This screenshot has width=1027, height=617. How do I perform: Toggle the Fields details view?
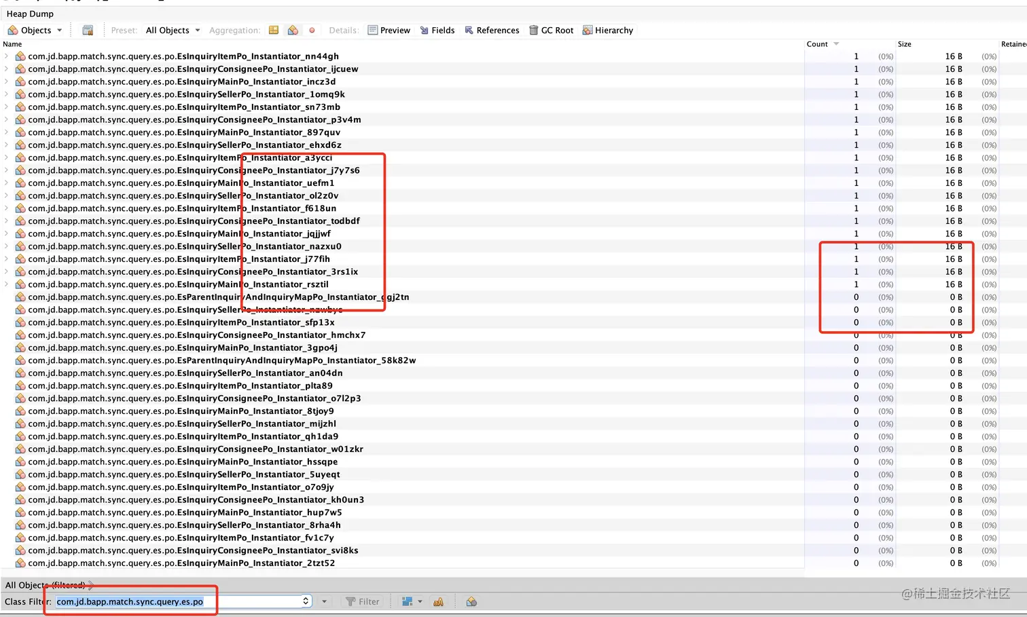click(x=437, y=30)
